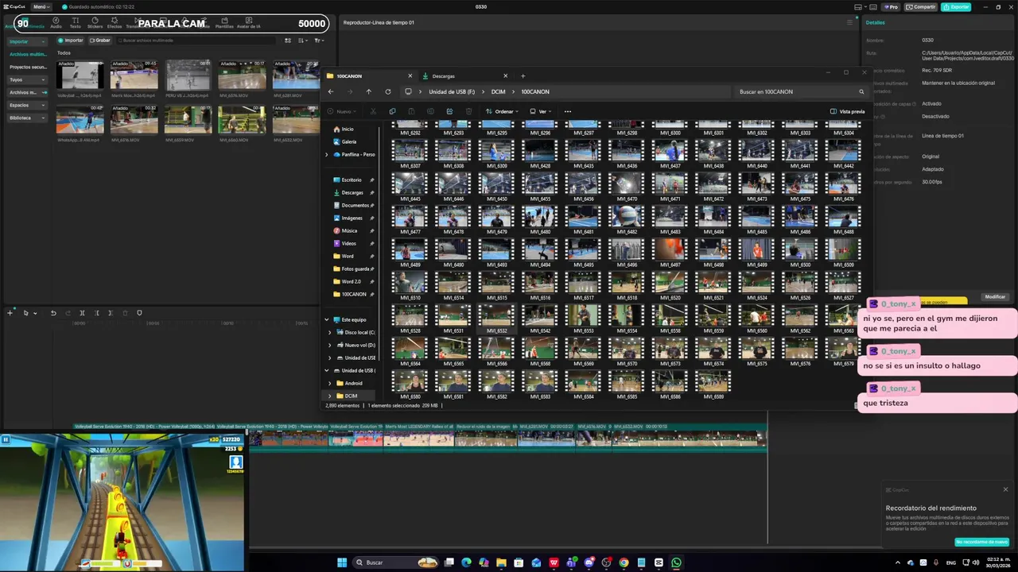Toggle Vista previa pane in Explorer
Viewport: 1018px width, 572px height.
point(847,111)
